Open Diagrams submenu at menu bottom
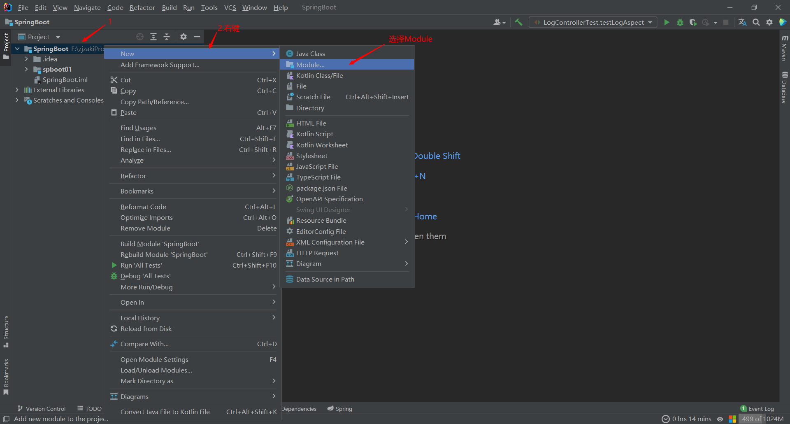The image size is (790, 424). point(193,396)
